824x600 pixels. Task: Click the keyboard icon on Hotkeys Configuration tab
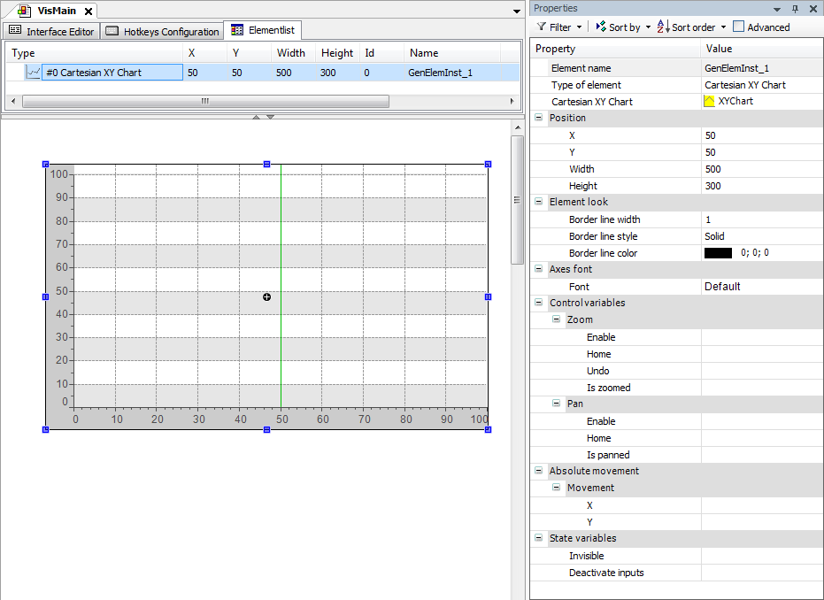pos(111,30)
